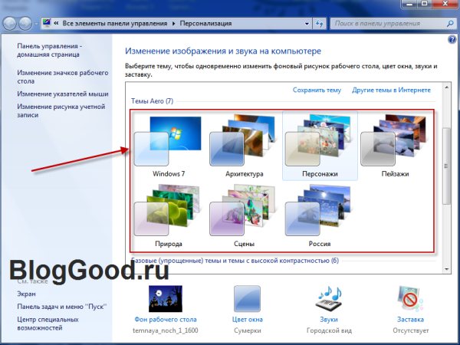This screenshot has height=345, width=460.
Task: Open the address bar history dropdown
Action: [307, 24]
